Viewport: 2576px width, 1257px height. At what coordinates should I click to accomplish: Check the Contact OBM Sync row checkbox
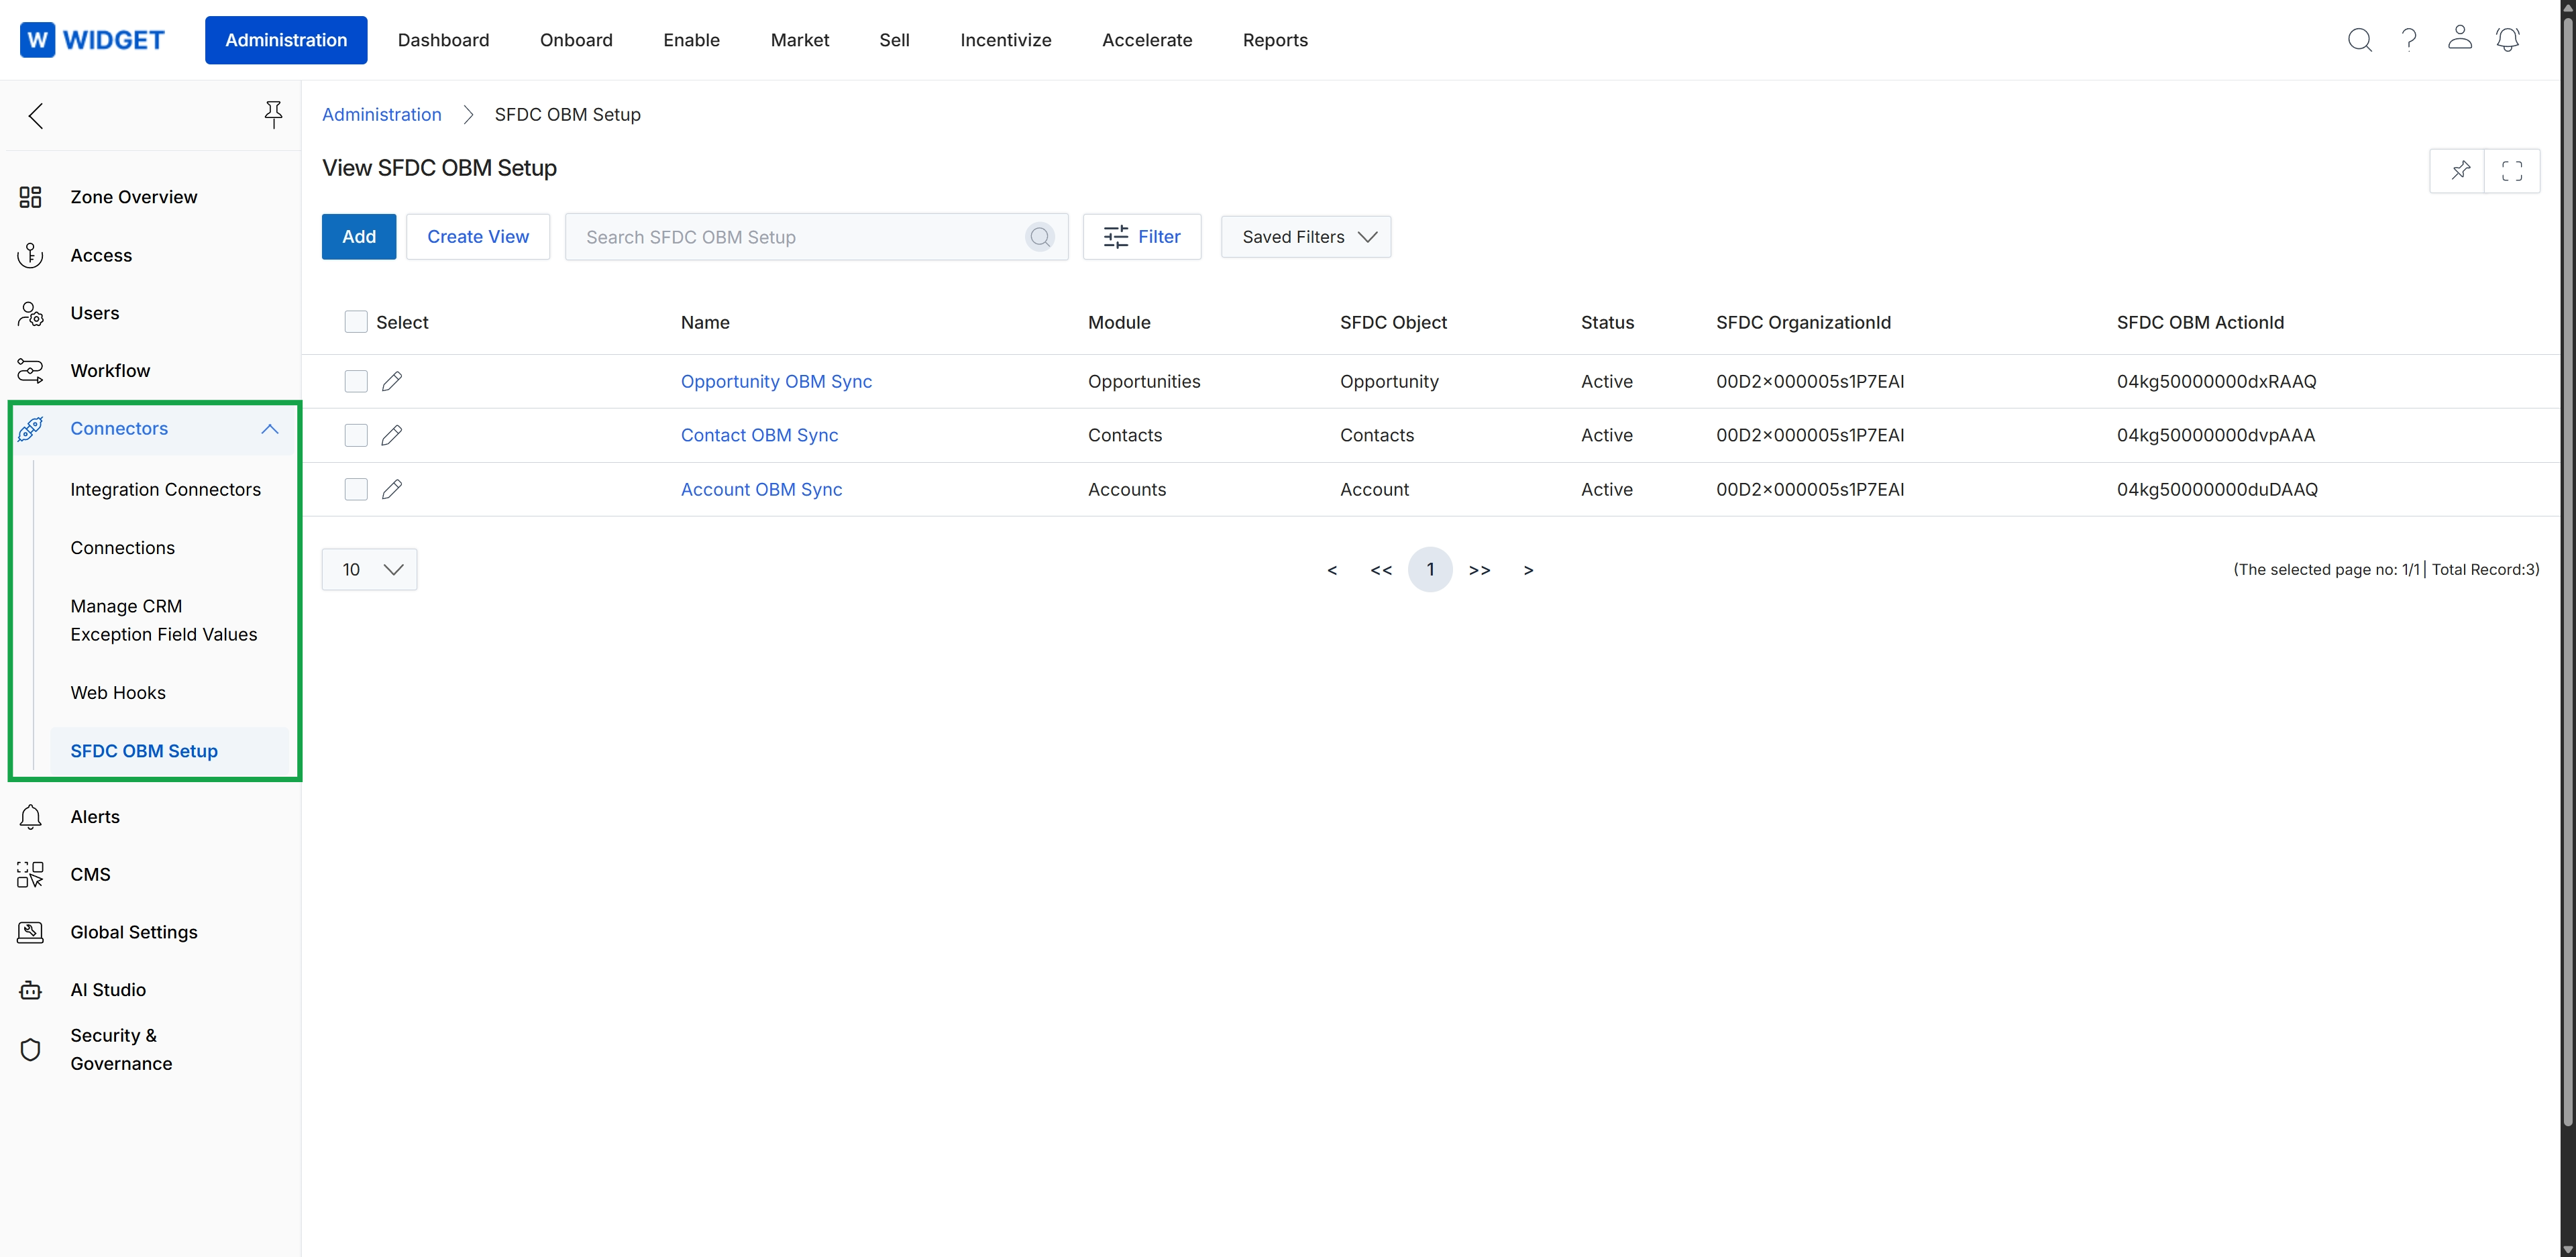[x=356, y=435]
